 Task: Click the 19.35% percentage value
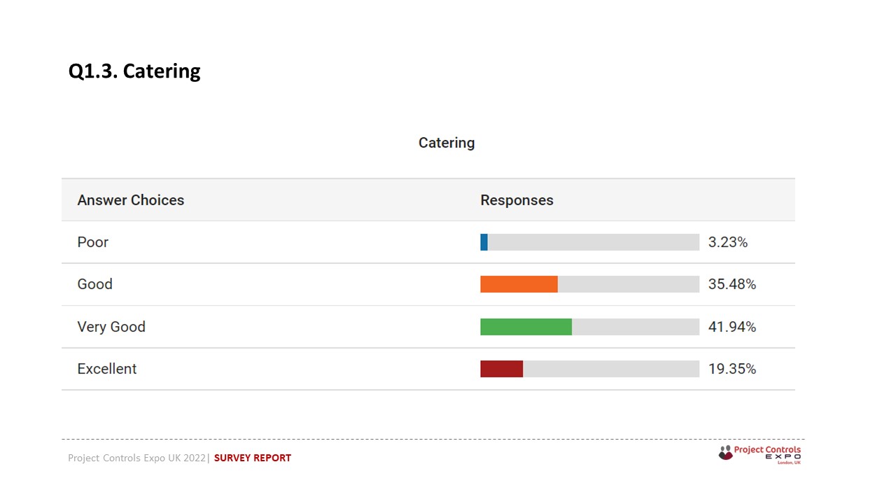(732, 369)
